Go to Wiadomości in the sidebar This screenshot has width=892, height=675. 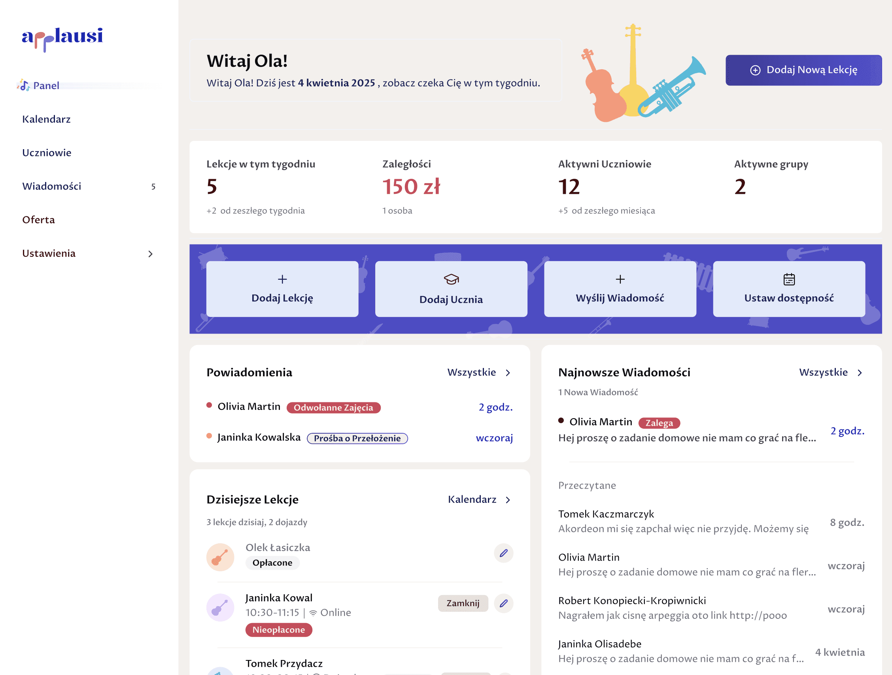52,186
